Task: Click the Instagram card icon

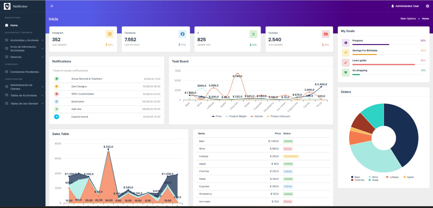Action: pyautogui.click(x=110, y=34)
